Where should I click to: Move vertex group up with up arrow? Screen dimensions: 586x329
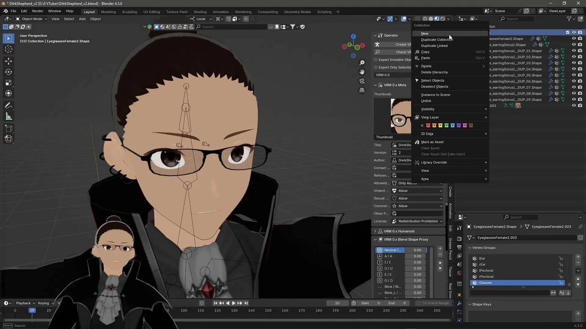(x=578, y=279)
